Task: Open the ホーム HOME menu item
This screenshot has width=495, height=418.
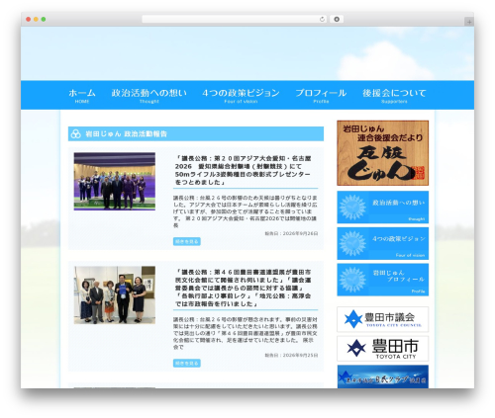Action: (82, 96)
